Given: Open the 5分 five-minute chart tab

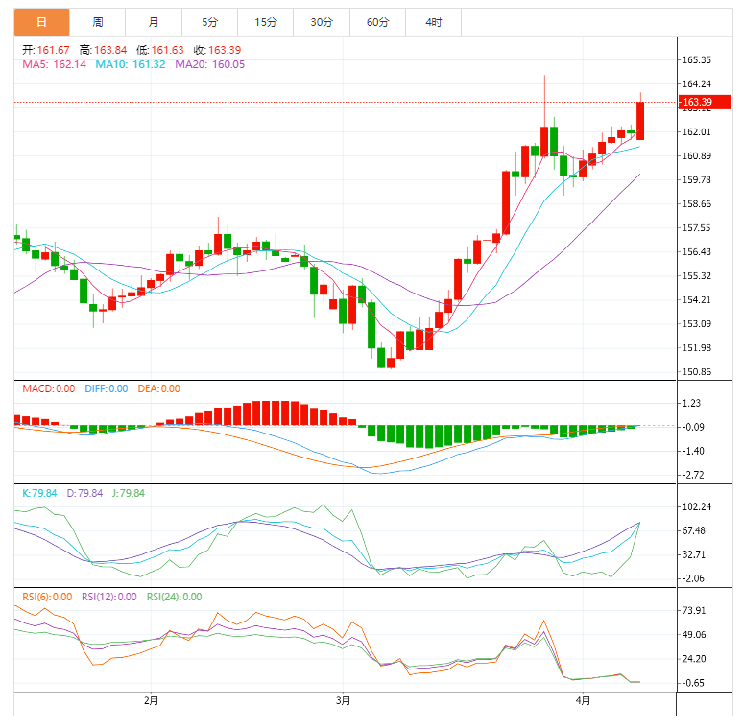Looking at the screenshot, I should [x=209, y=22].
